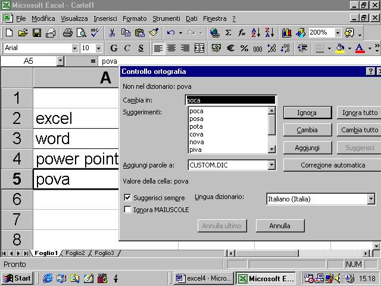Click the Cambia in text field
This screenshot has width=381, height=286.
(x=230, y=100)
